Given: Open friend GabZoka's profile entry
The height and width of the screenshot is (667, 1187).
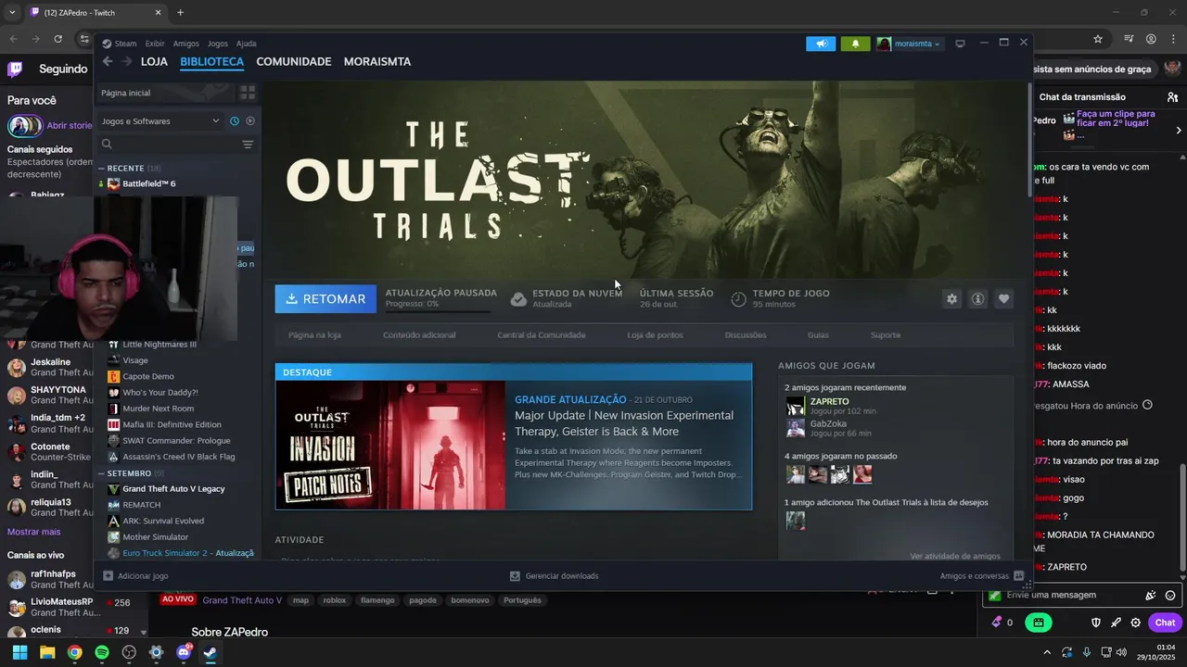Looking at the screenshot, I should (829, 428).
